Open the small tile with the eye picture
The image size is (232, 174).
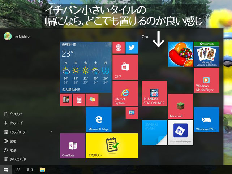[66, 100]
